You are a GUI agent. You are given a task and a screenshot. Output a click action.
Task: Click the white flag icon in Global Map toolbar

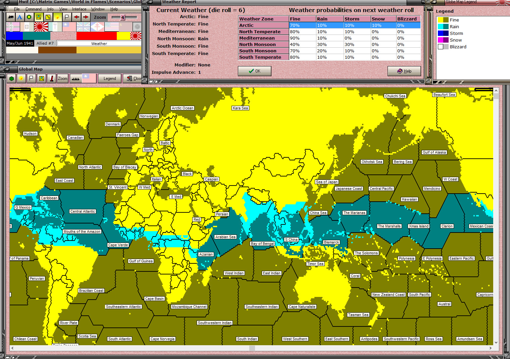tap(32, 79)
